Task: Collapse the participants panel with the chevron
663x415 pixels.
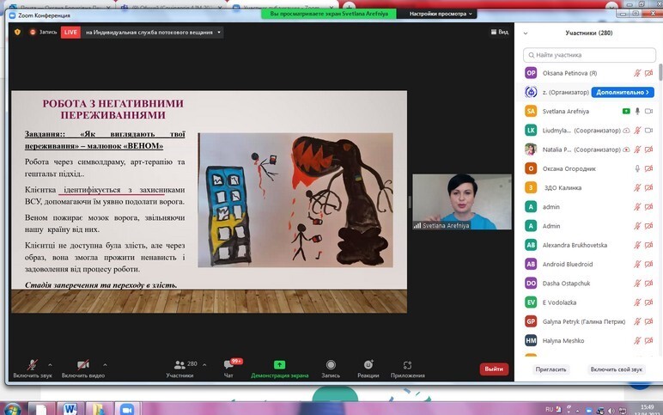Action: tap(526, 33)
